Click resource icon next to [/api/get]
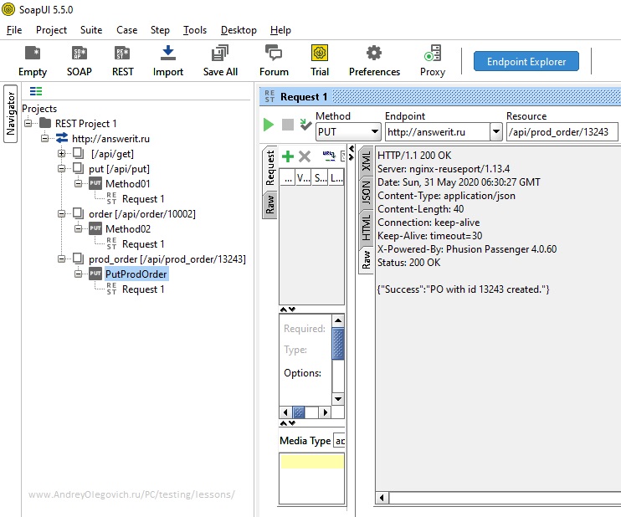The width and height of the screenshot is (621, 517). click(79, 153)
